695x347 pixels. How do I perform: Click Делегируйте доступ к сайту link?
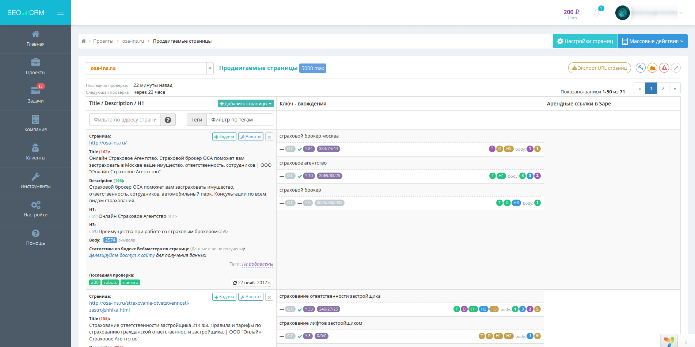(x=122, y=255)
